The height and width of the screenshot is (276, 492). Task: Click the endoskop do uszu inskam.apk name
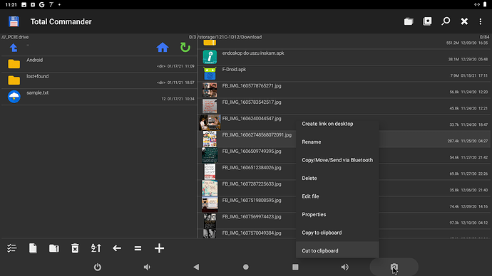click(x=253, y=53)
